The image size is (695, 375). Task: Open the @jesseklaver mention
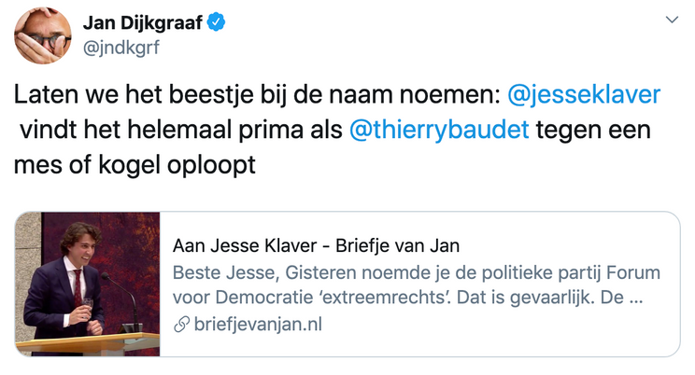(584, 95)
